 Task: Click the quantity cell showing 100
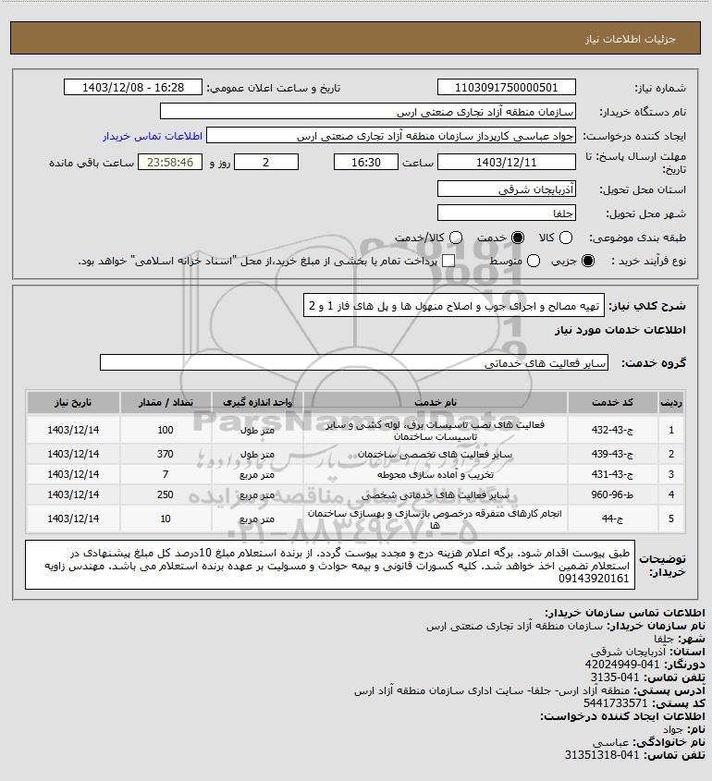tap(166, 430)
